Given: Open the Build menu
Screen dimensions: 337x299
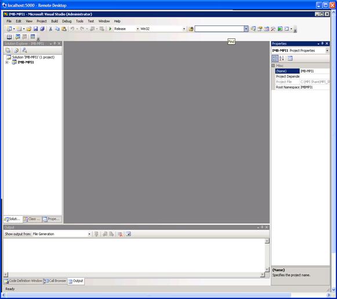Looking at the screenshot, I should [x=55, y=21].
